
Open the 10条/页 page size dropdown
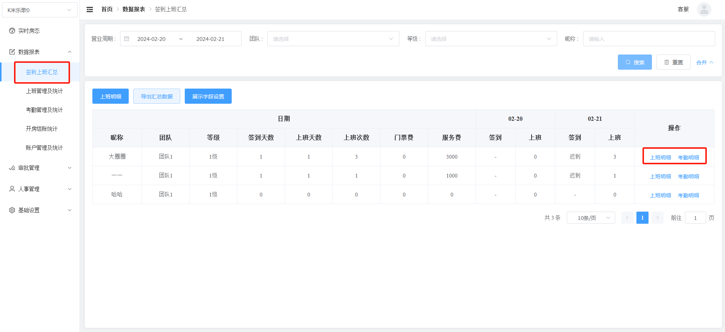coord(591,218)
